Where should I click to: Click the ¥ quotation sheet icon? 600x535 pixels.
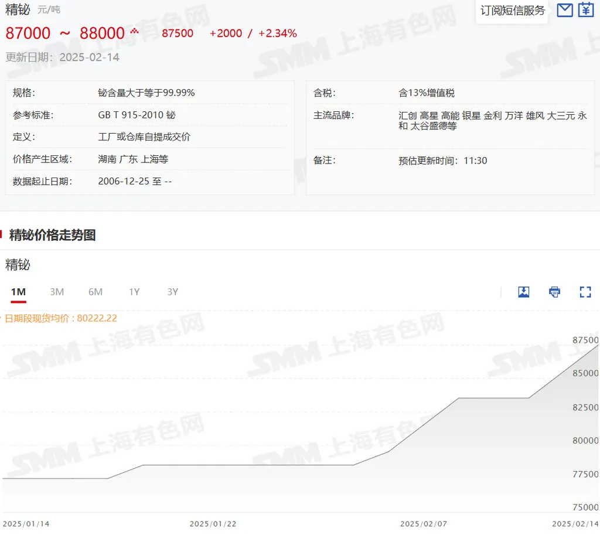tap(587, 10)
